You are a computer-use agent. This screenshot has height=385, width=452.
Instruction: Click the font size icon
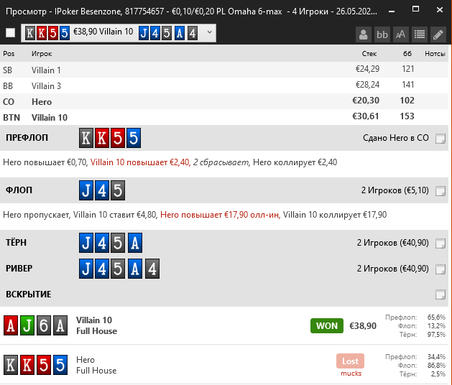(401, 34)
